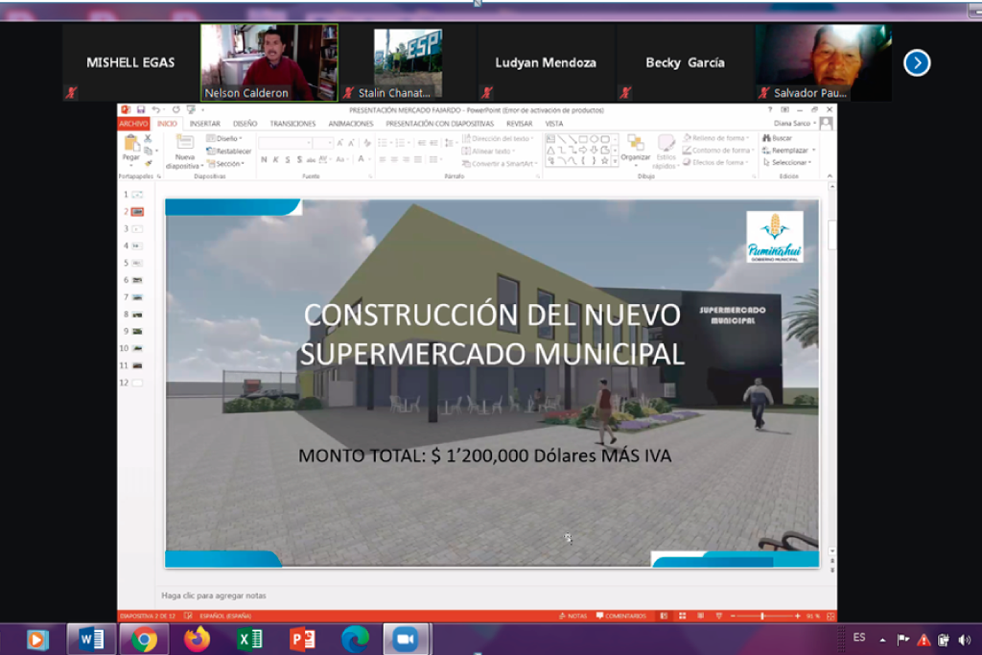Click the Buscar icon in Edición group
The width and height of the screenshot is (982, 655).
(778, 138)
